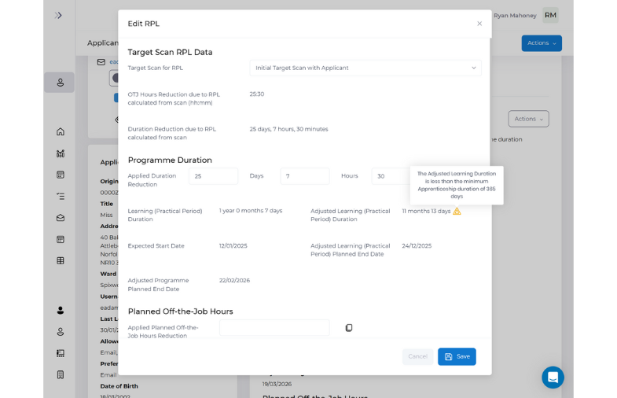Viewport: 617px width, 398px height.
Task: Save the RPL changes
Action: tap(457, 356)
